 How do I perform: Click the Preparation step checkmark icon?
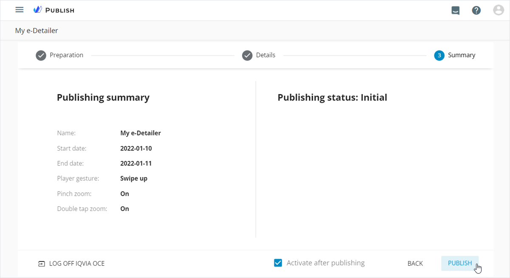point(41,56)
